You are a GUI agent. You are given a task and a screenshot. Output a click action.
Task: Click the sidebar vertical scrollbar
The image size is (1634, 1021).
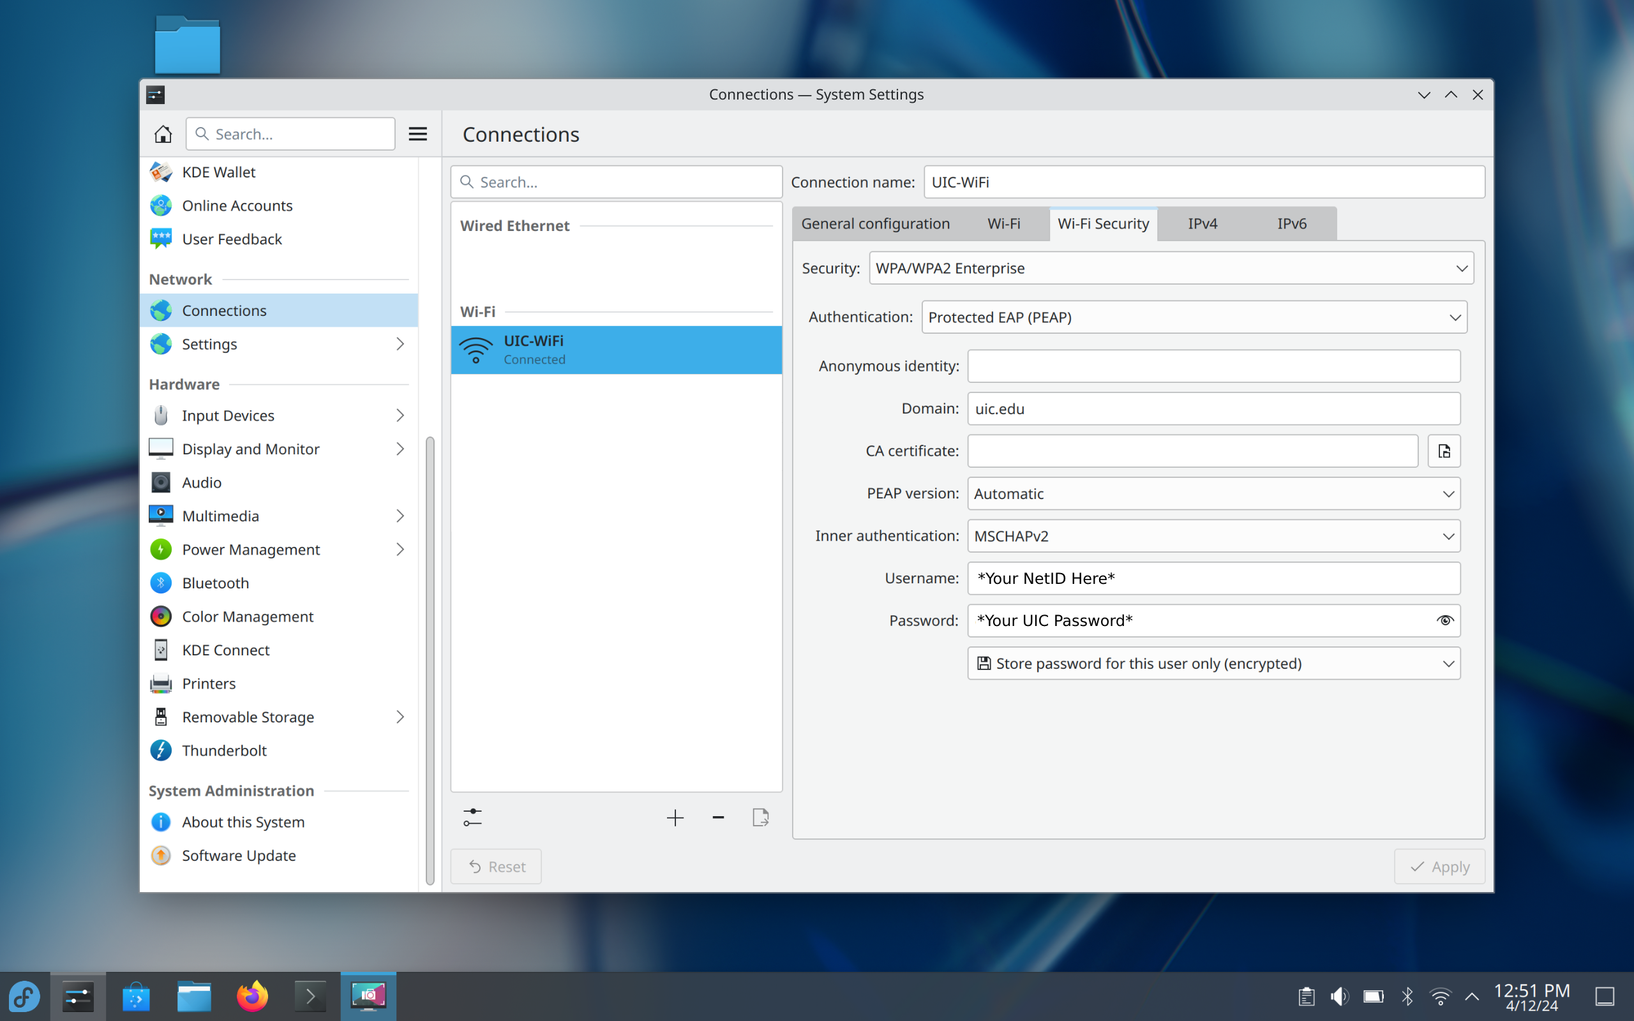430,660
